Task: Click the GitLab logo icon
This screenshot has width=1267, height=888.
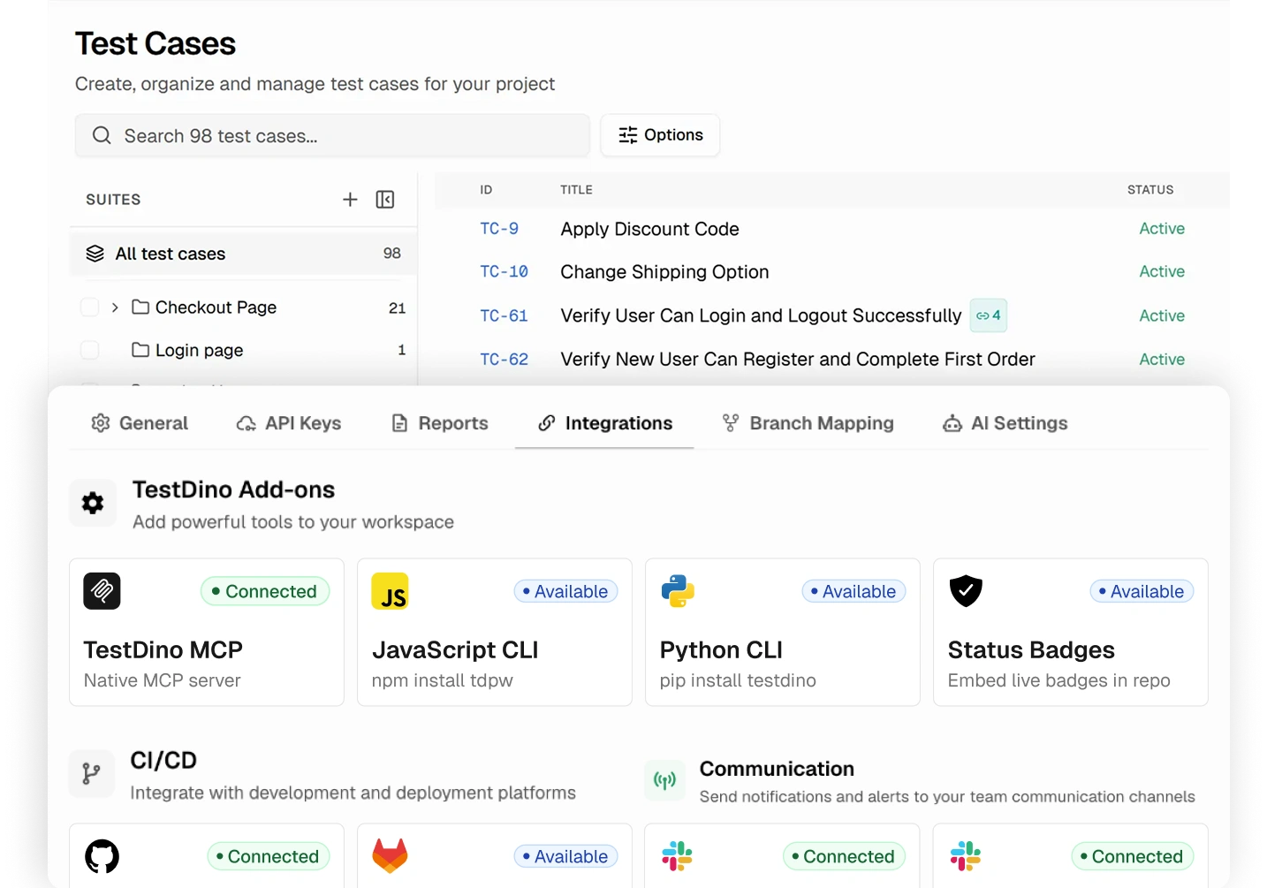Action: 390,856
